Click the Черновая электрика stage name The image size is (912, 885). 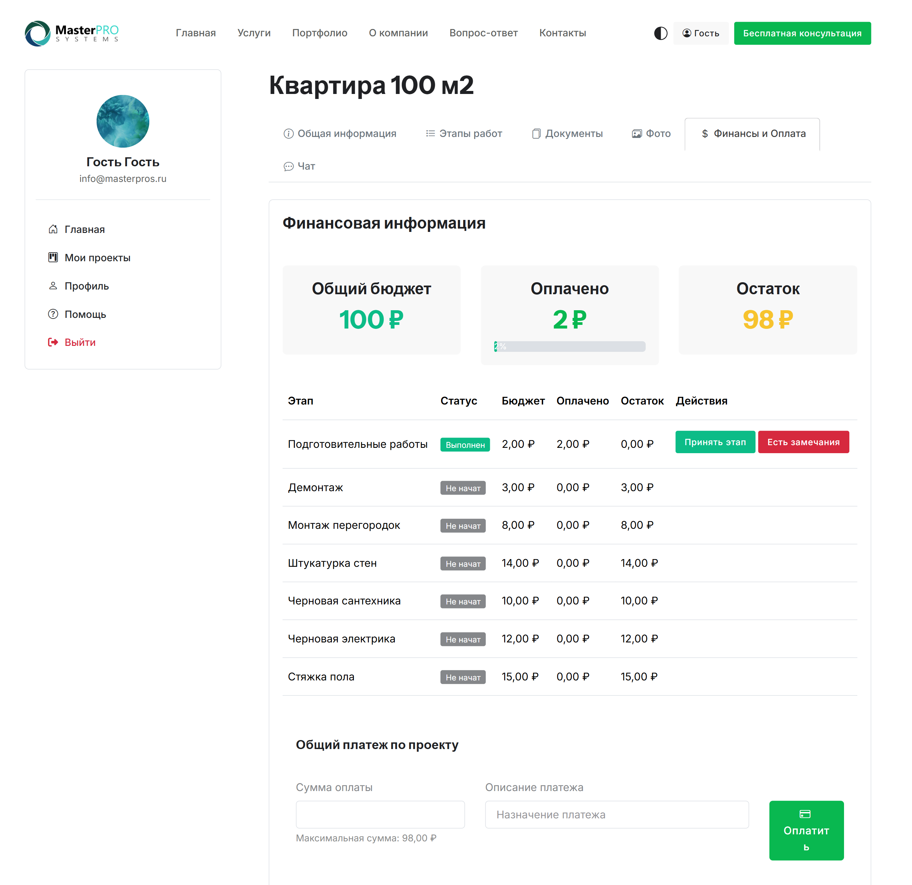(x=341, y=639)
